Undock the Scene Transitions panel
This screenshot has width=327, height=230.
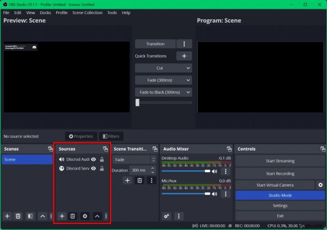(x=155, y=149)
